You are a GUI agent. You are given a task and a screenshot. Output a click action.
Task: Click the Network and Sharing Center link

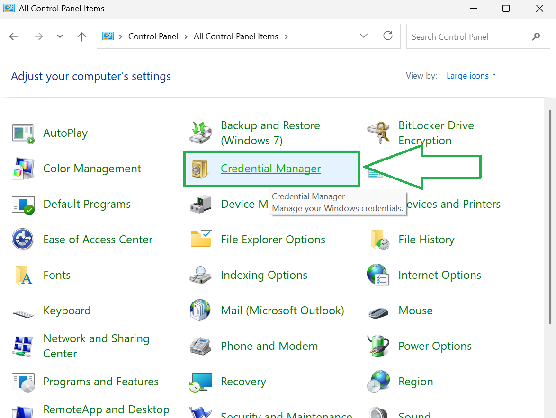point(96,346)
